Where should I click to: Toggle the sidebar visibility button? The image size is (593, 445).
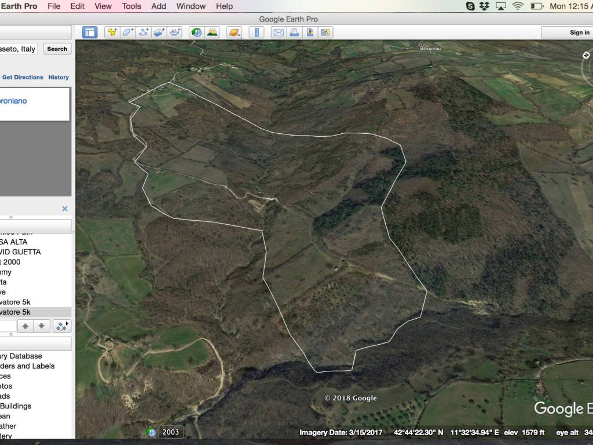click(x=90, y=32)
